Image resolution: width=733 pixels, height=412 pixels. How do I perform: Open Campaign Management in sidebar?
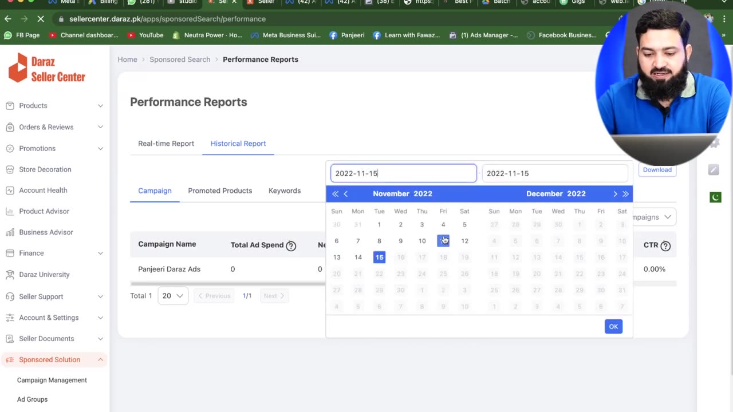(x=52, y=380)
